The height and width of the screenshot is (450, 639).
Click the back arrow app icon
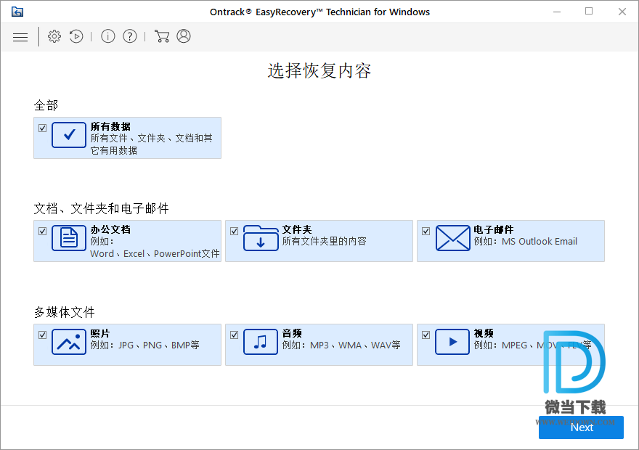[x=17, y=12]
